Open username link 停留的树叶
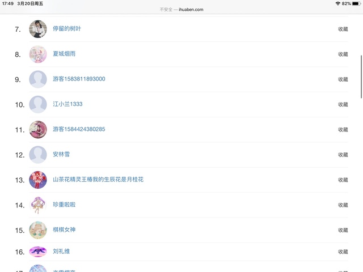363x272 pixels. point(66,29)
